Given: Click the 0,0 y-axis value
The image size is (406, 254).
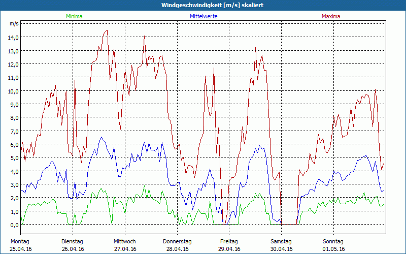Looking at the screenshot, I should coord(14,225).
